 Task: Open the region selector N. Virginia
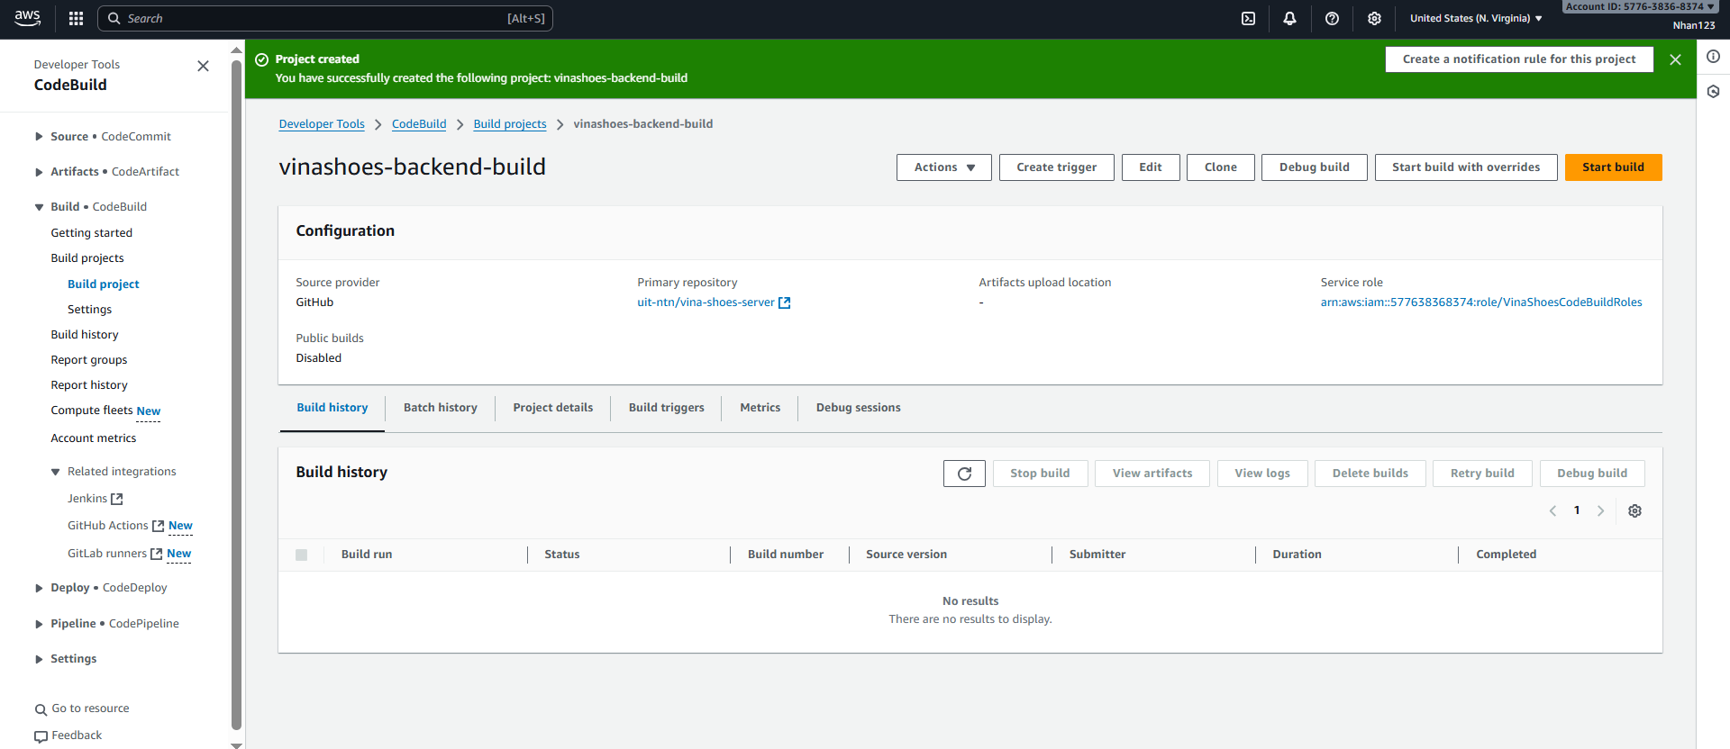1475,18
